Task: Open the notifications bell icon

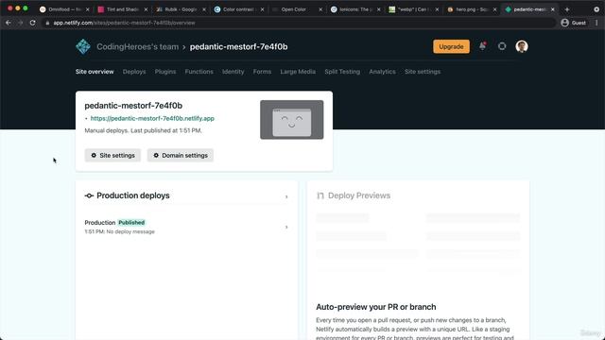Action: point(482,46)
